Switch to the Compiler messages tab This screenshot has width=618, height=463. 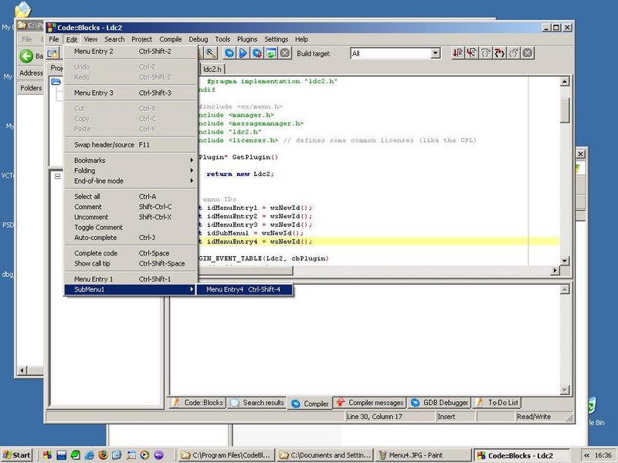[370, 402]
